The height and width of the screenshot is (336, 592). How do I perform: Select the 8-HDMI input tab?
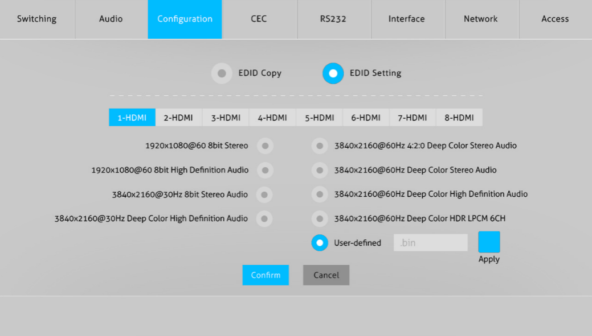point(459,118)
